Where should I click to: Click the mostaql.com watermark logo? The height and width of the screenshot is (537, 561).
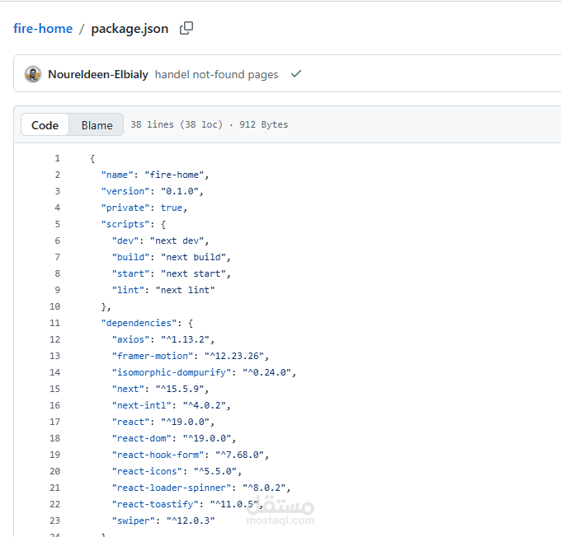point(280,510)
